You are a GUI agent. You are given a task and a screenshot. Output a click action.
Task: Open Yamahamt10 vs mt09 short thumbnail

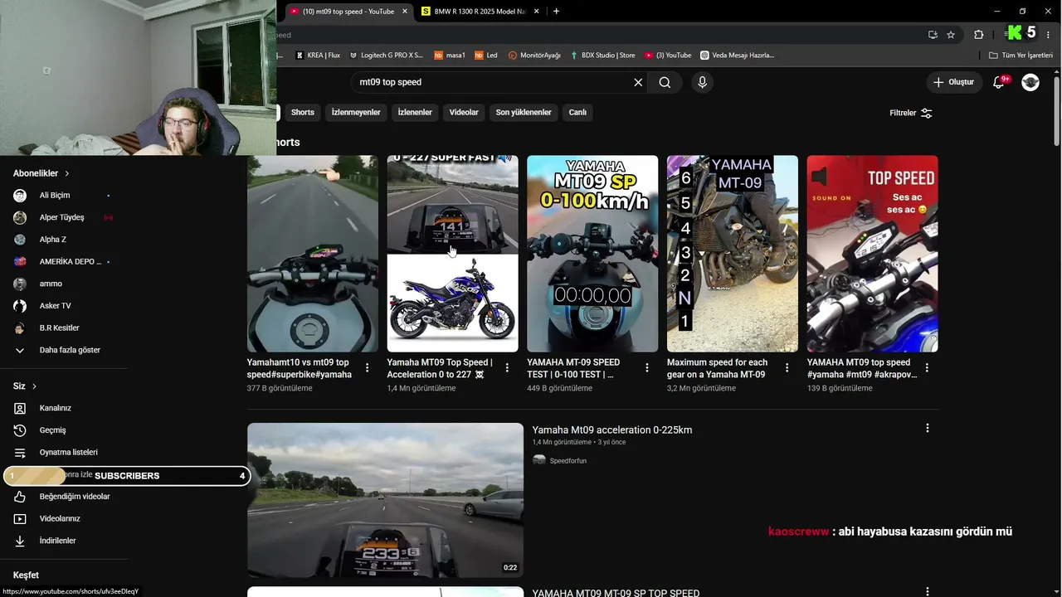pyautogui.click(x=313, y=254)
